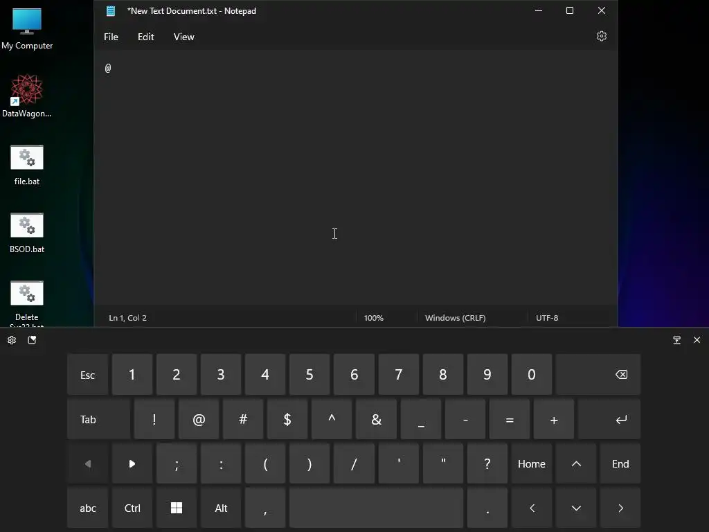
Task: Click the undock keyboard icon
Action: [677, 340]
